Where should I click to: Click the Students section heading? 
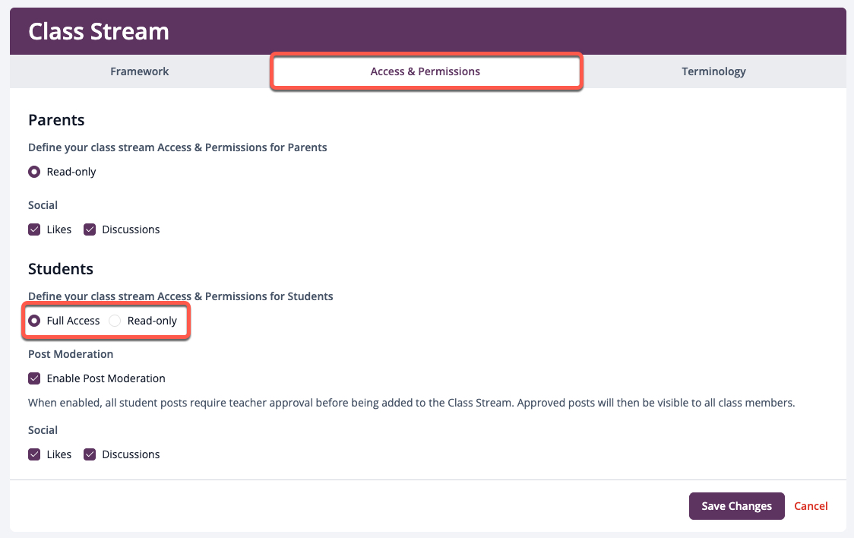(61, 269)
